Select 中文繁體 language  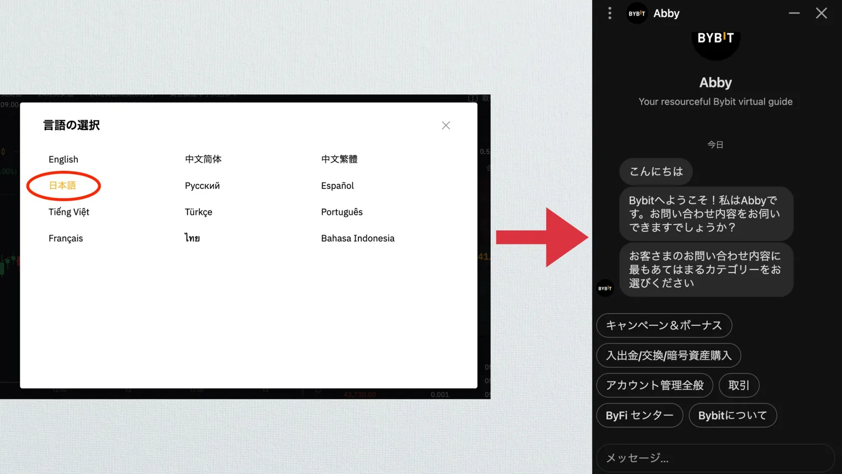(339, 159)
